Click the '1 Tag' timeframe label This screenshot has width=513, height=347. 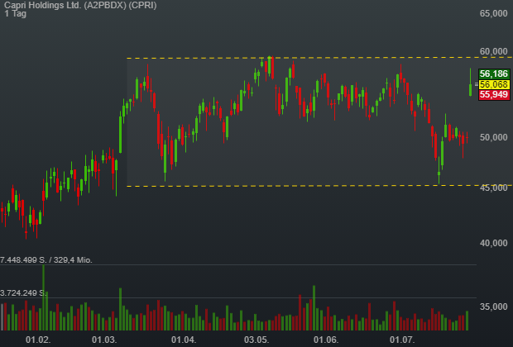coord(16,14)
